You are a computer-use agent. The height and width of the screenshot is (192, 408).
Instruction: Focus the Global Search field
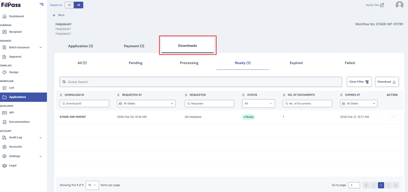[x=201, y=82]
